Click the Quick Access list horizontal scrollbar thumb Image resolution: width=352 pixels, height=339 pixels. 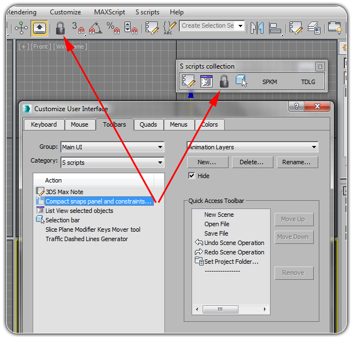point(220,309)
